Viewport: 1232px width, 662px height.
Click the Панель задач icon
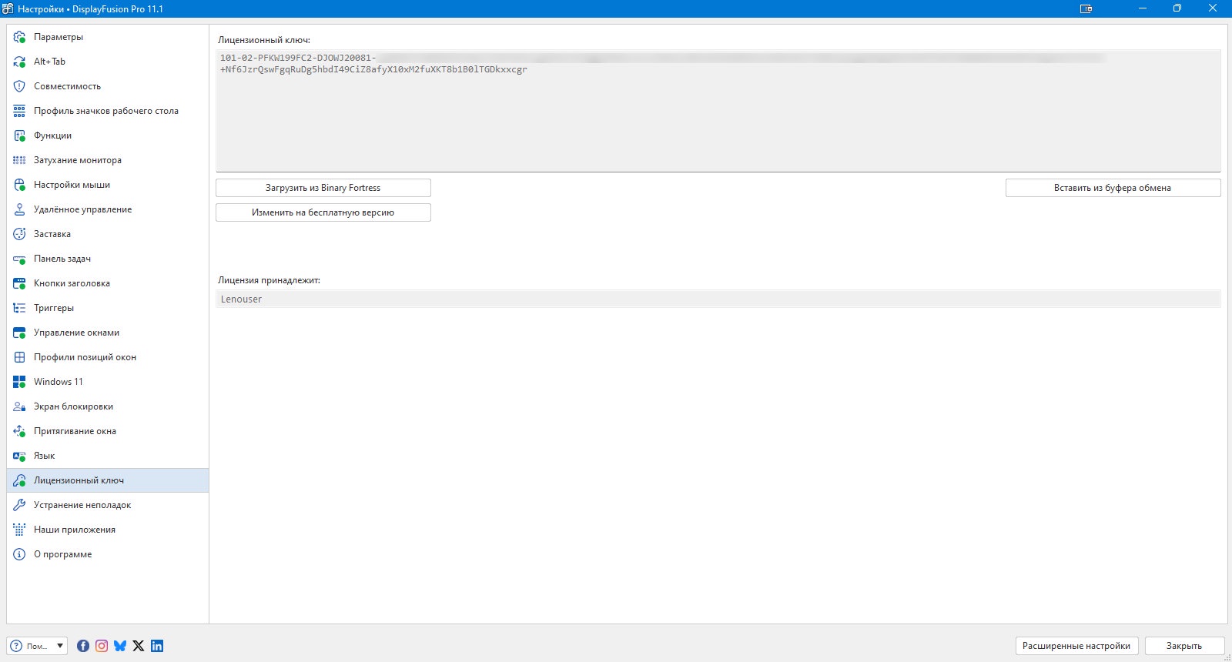(x=20, y=259)
